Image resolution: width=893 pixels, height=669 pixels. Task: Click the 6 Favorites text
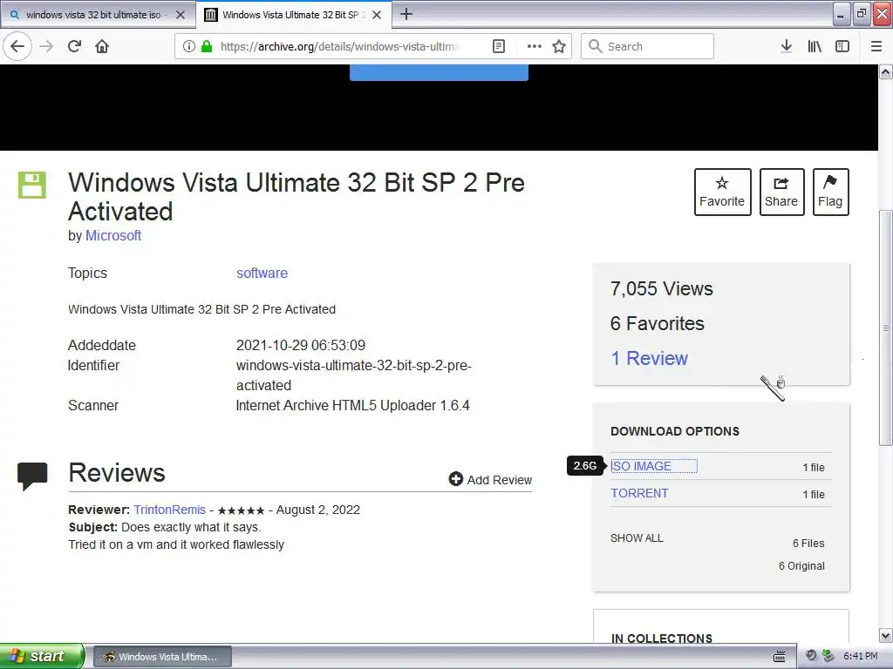click(x=658, y=323)
